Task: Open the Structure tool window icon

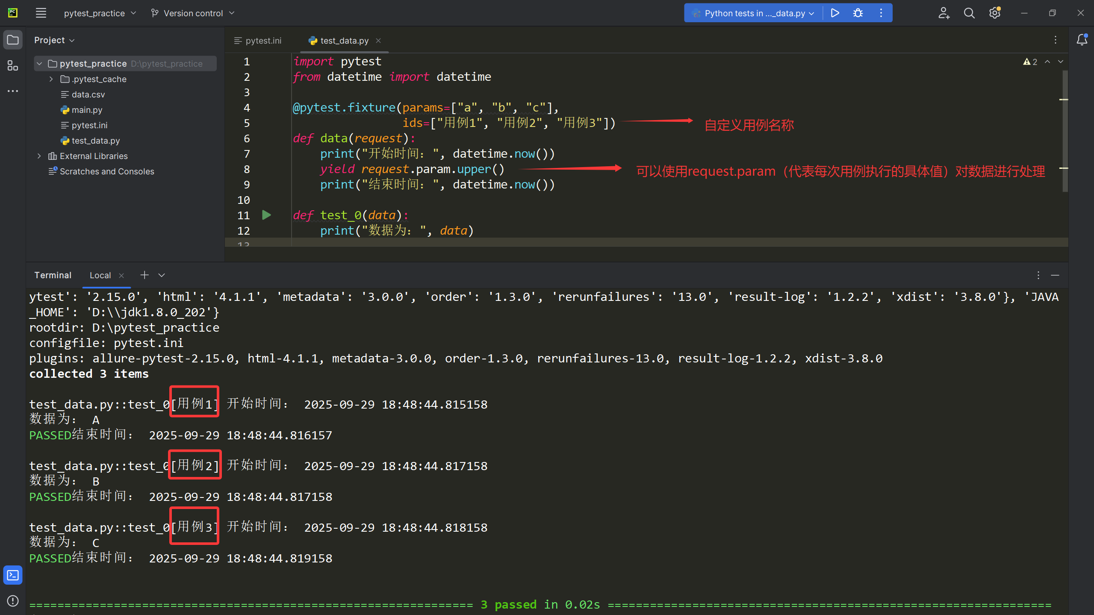Action: coord(13,65)
